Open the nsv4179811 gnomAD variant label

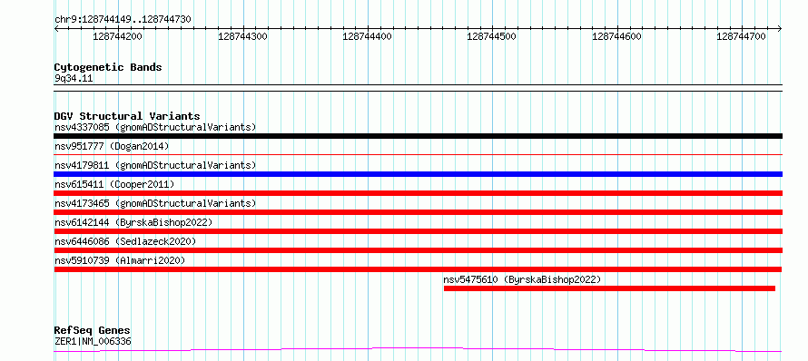click(155, 165)
